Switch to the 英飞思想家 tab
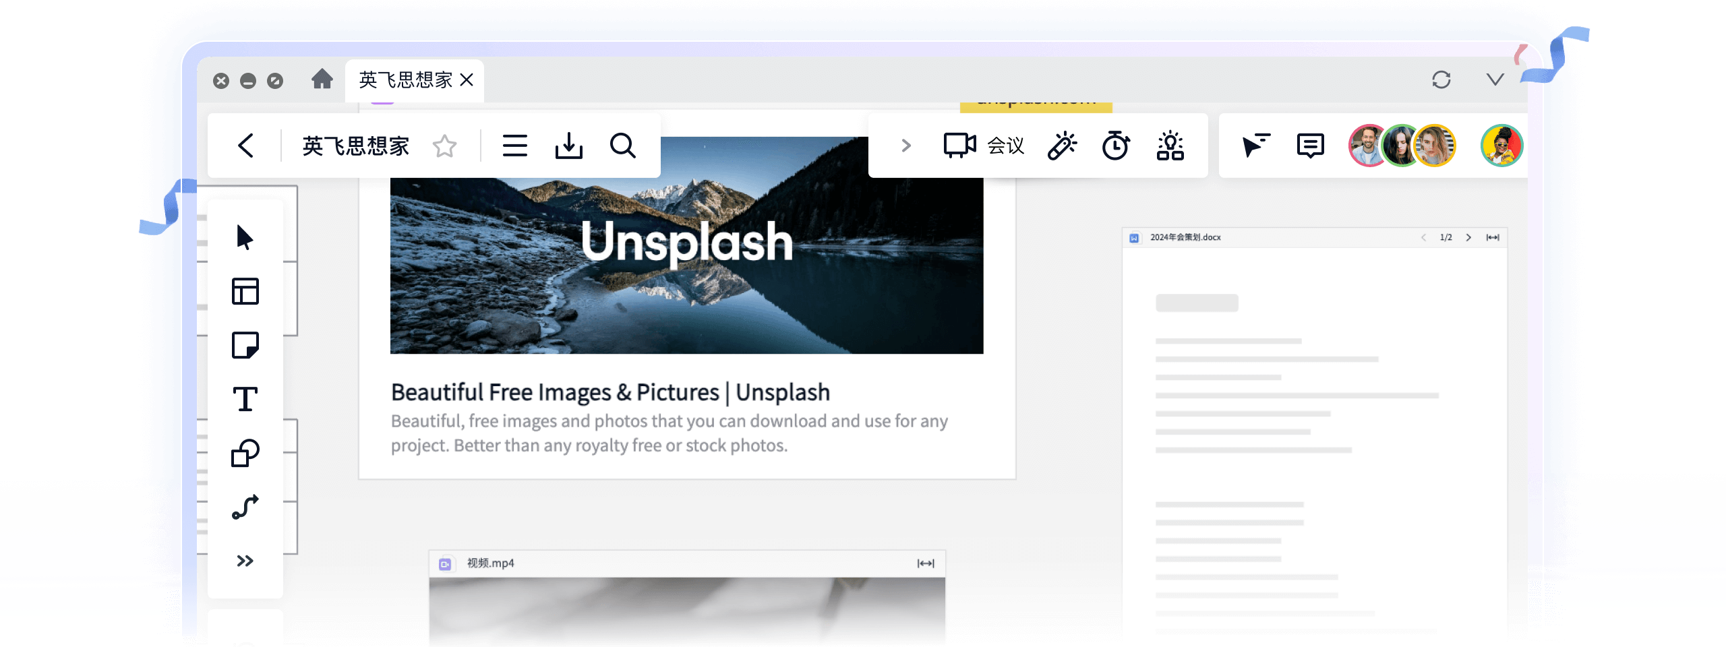The image size is (1726, 647). [406, 80]
